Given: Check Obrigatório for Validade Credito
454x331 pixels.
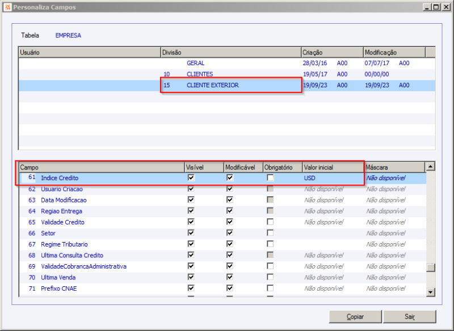Looking at the screenshot, I should click(270, 222).
